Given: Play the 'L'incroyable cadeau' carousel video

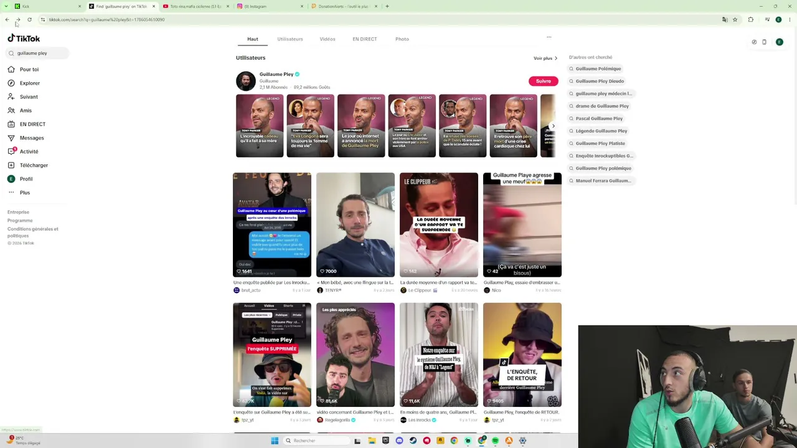Looking at the screenshot, I should coord(260,126).
